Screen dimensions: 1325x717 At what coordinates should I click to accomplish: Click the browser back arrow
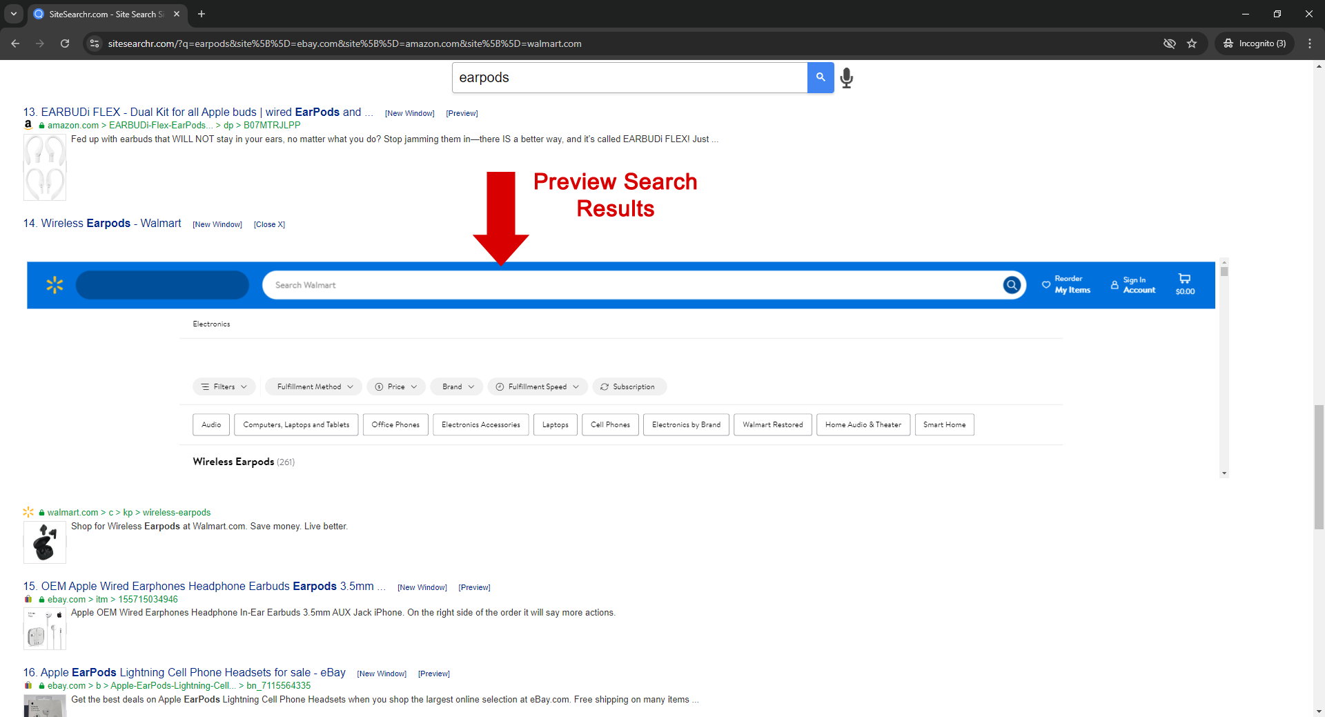15,43
